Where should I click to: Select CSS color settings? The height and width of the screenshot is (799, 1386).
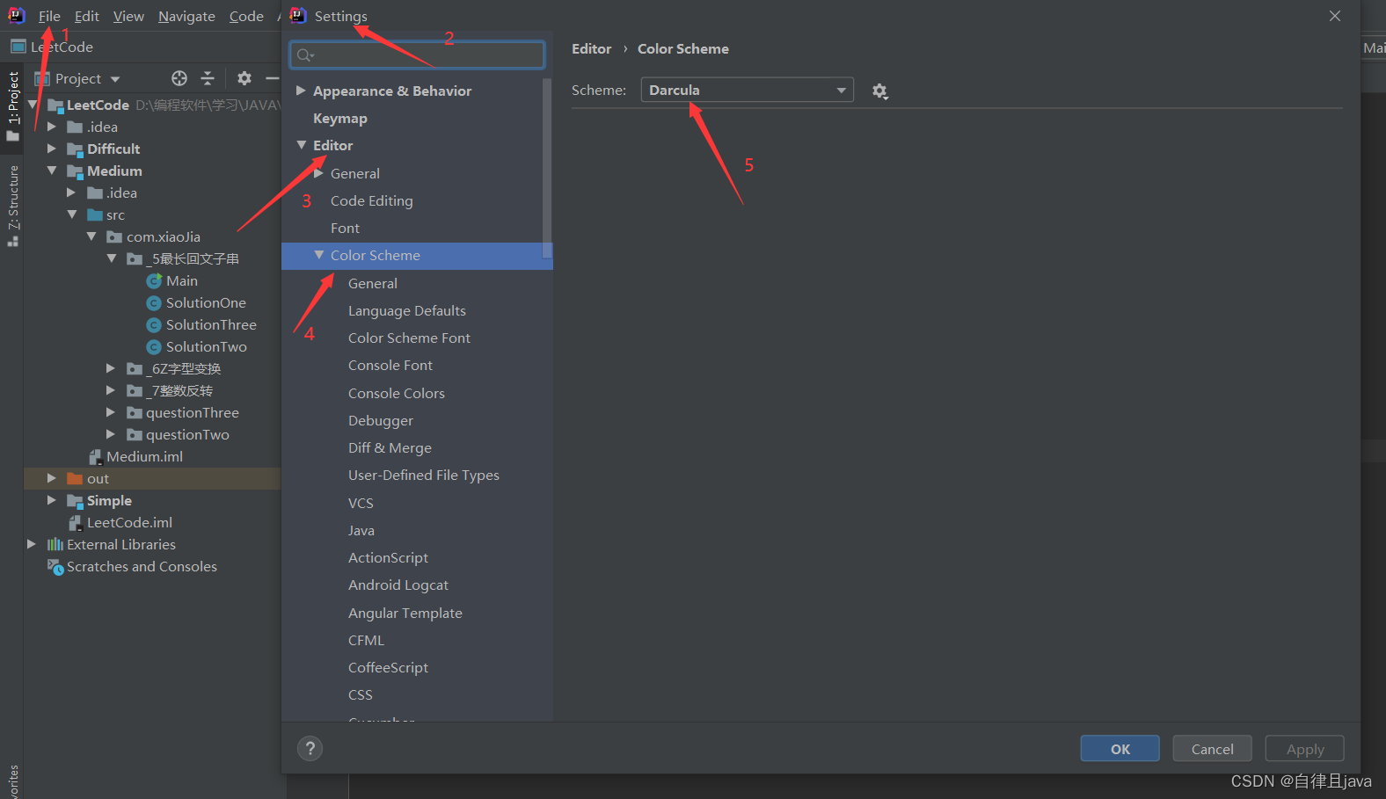(x=361, y=694)
